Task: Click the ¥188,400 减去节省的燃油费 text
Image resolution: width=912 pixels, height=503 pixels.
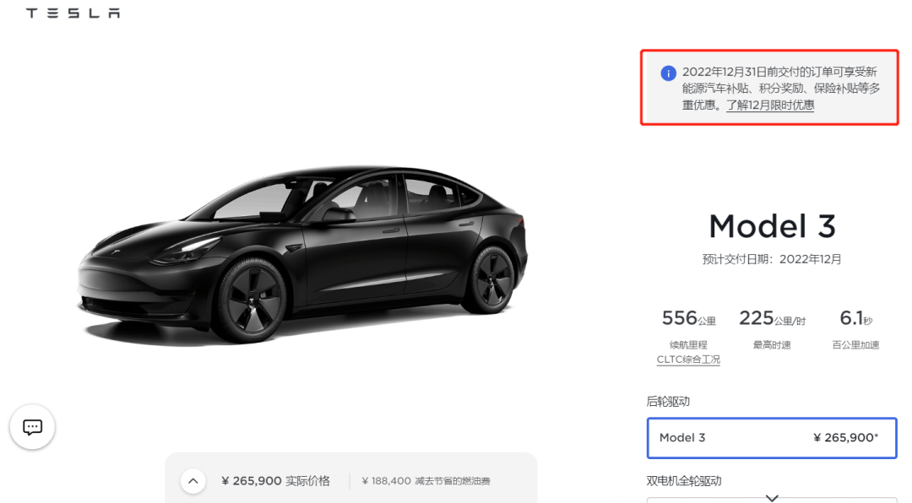Action: pos(426,481)
